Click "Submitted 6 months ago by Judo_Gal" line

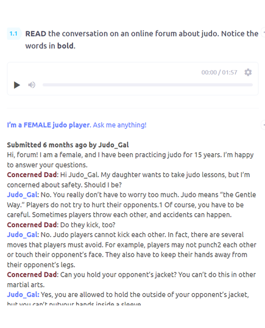(x=68, y=145)
